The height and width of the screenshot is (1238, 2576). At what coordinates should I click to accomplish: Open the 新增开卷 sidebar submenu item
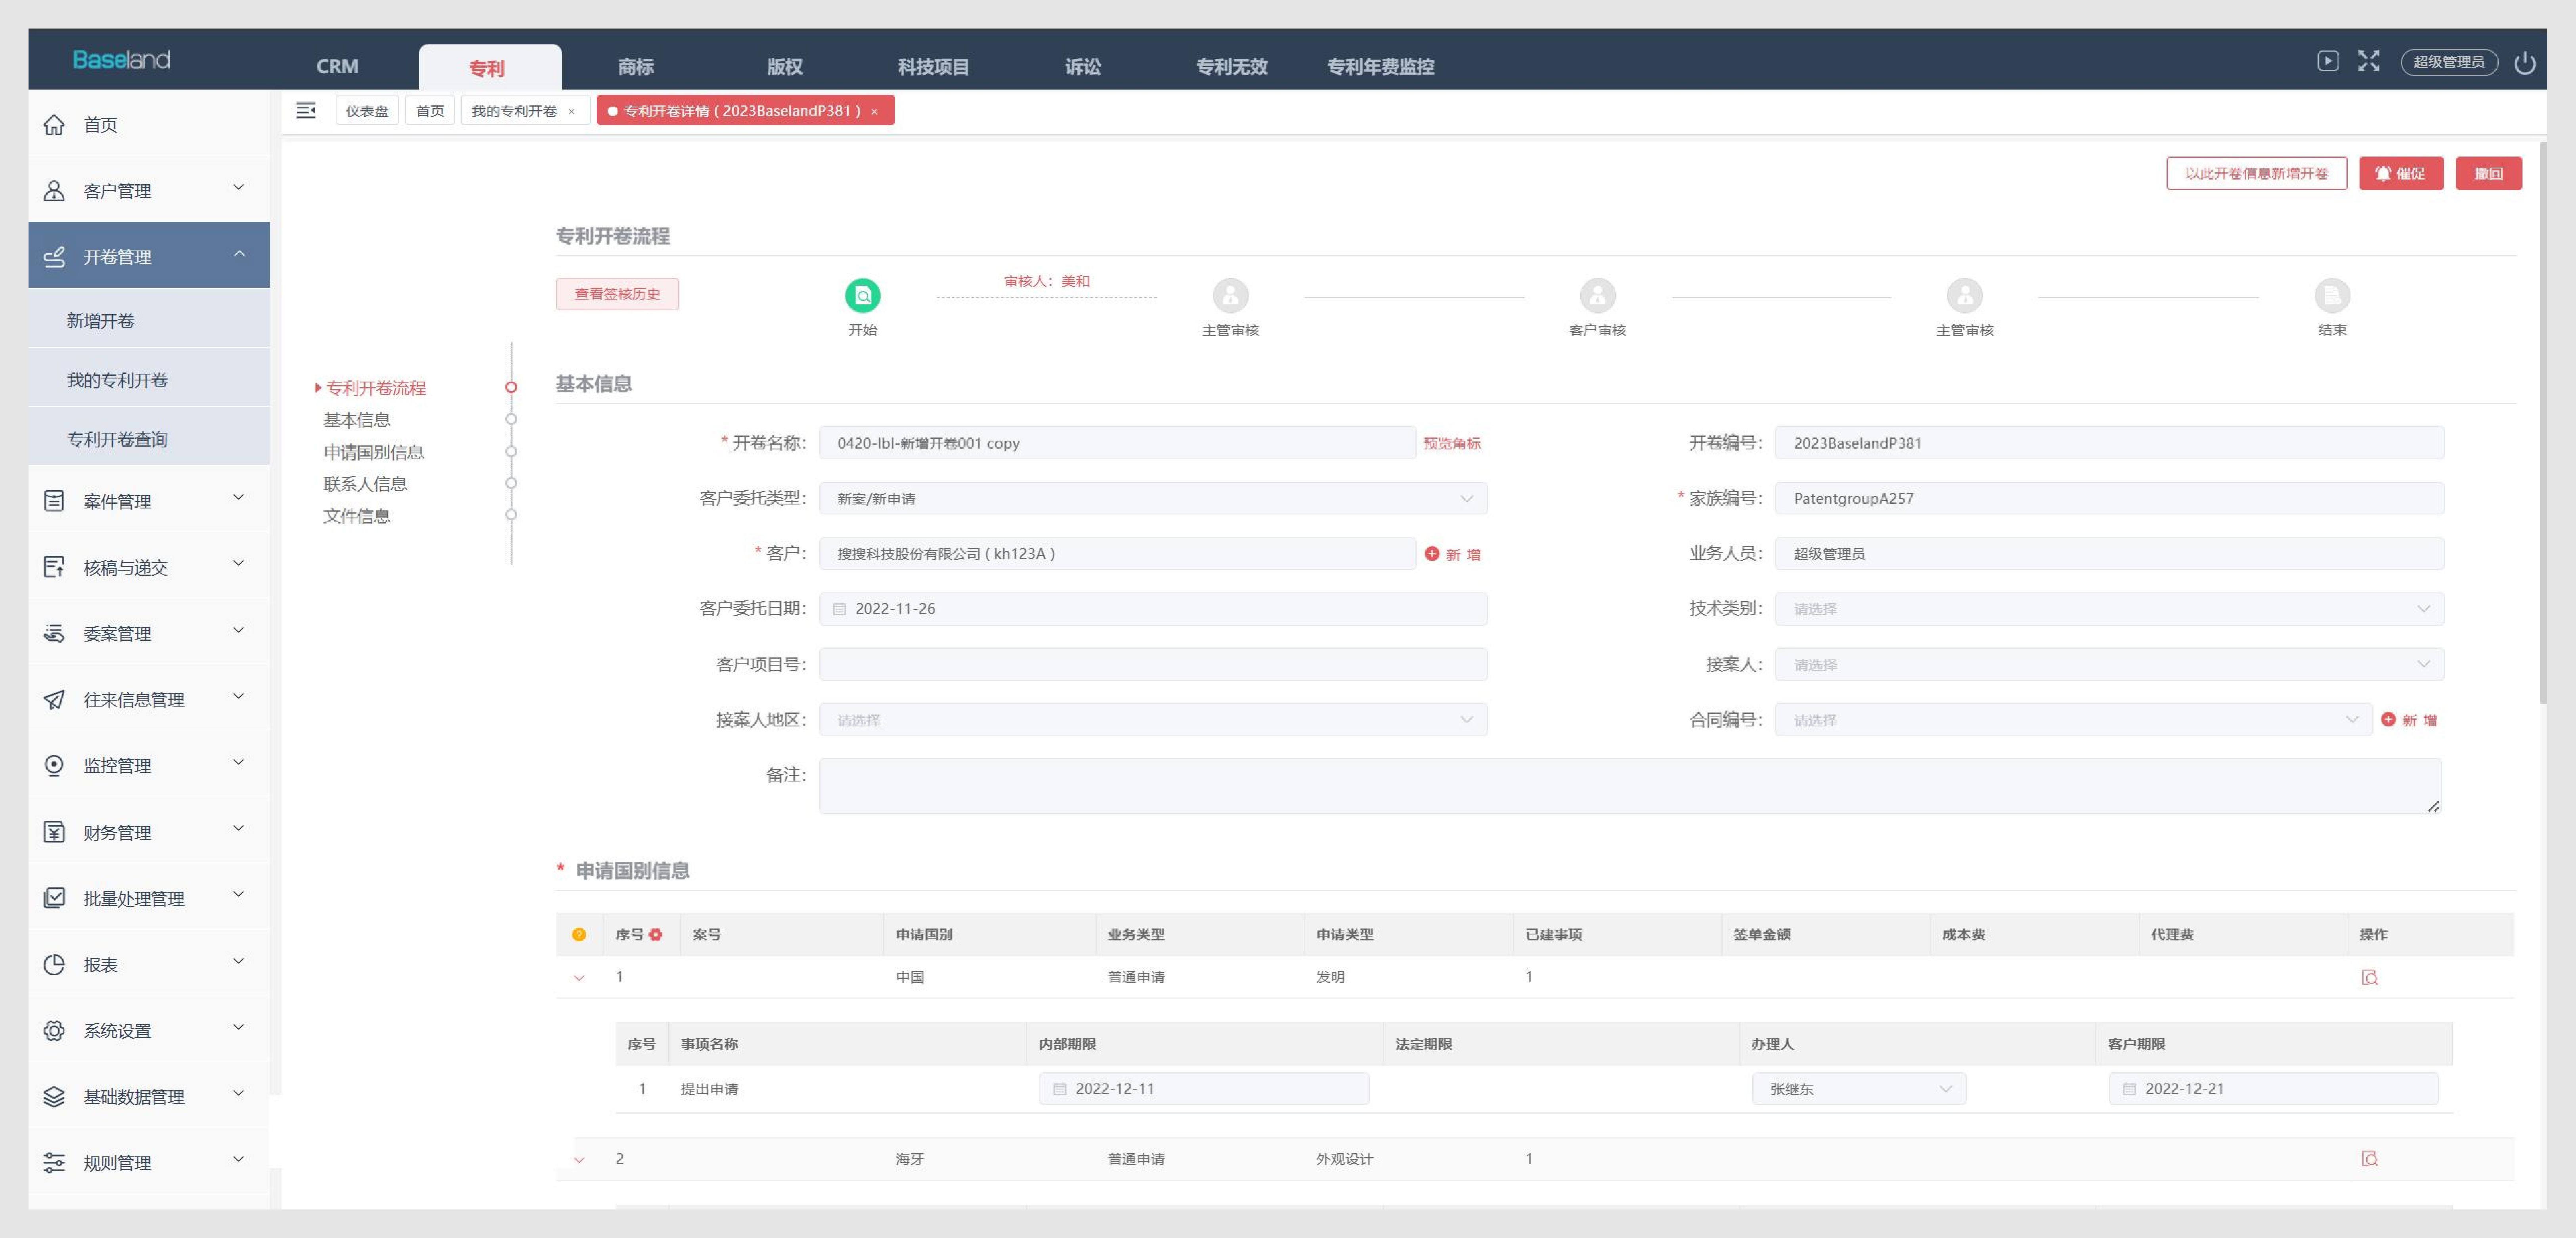[149, 320]
